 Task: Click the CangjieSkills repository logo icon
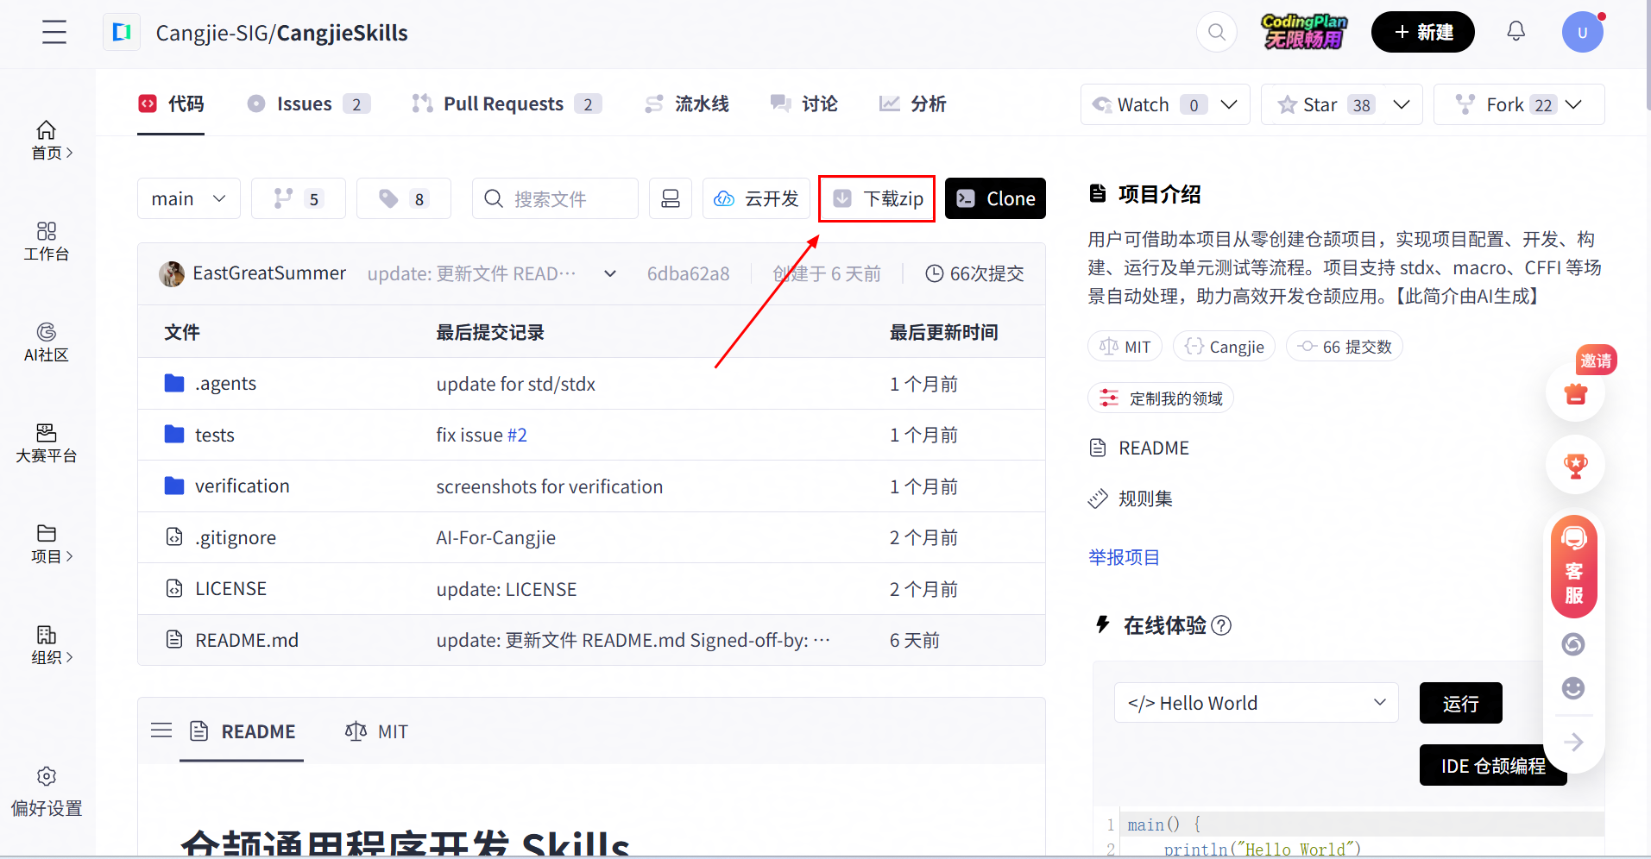[x=122, y=32]
